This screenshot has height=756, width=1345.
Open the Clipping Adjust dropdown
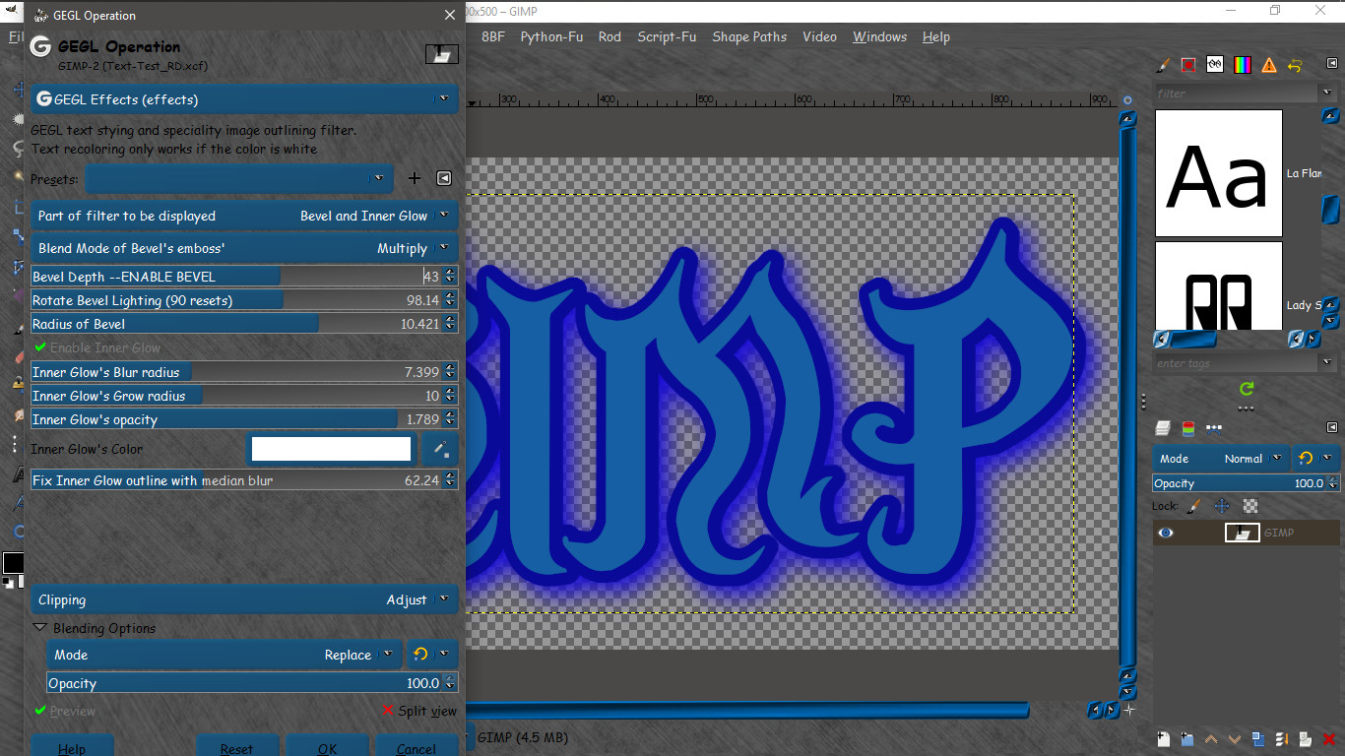coord(244,599)
